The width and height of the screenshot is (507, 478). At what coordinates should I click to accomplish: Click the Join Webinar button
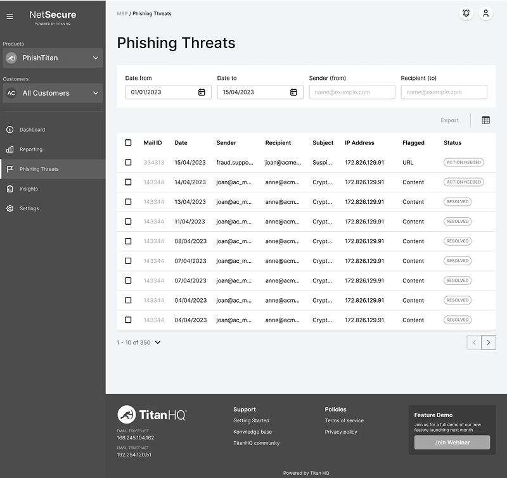[452, 443]
